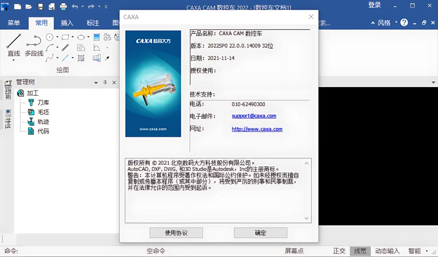Choose the rectangle drawing tool
Image resolution: width=438 pixels, height=257 pixels.
65,37
